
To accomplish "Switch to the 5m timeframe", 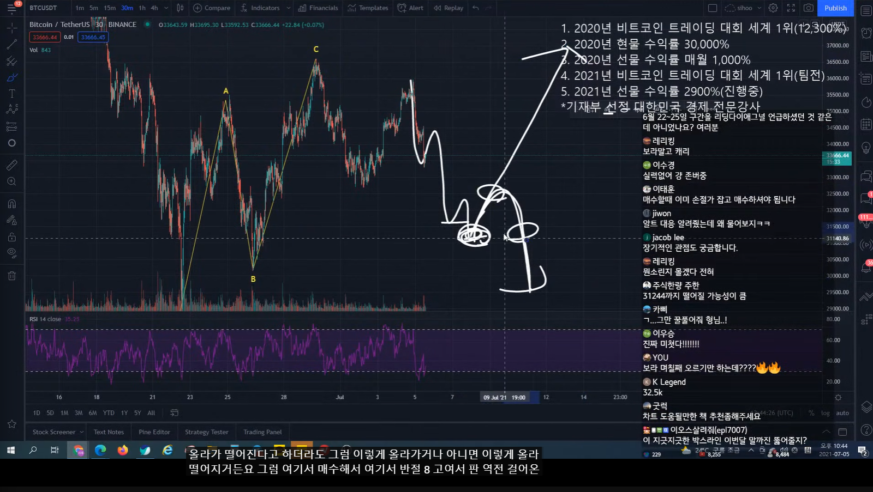I will (94, 8).
